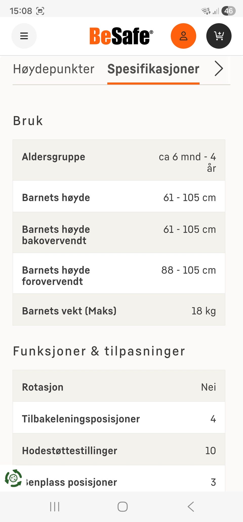Tap the screenshot icon in status bar

[40, 11]
